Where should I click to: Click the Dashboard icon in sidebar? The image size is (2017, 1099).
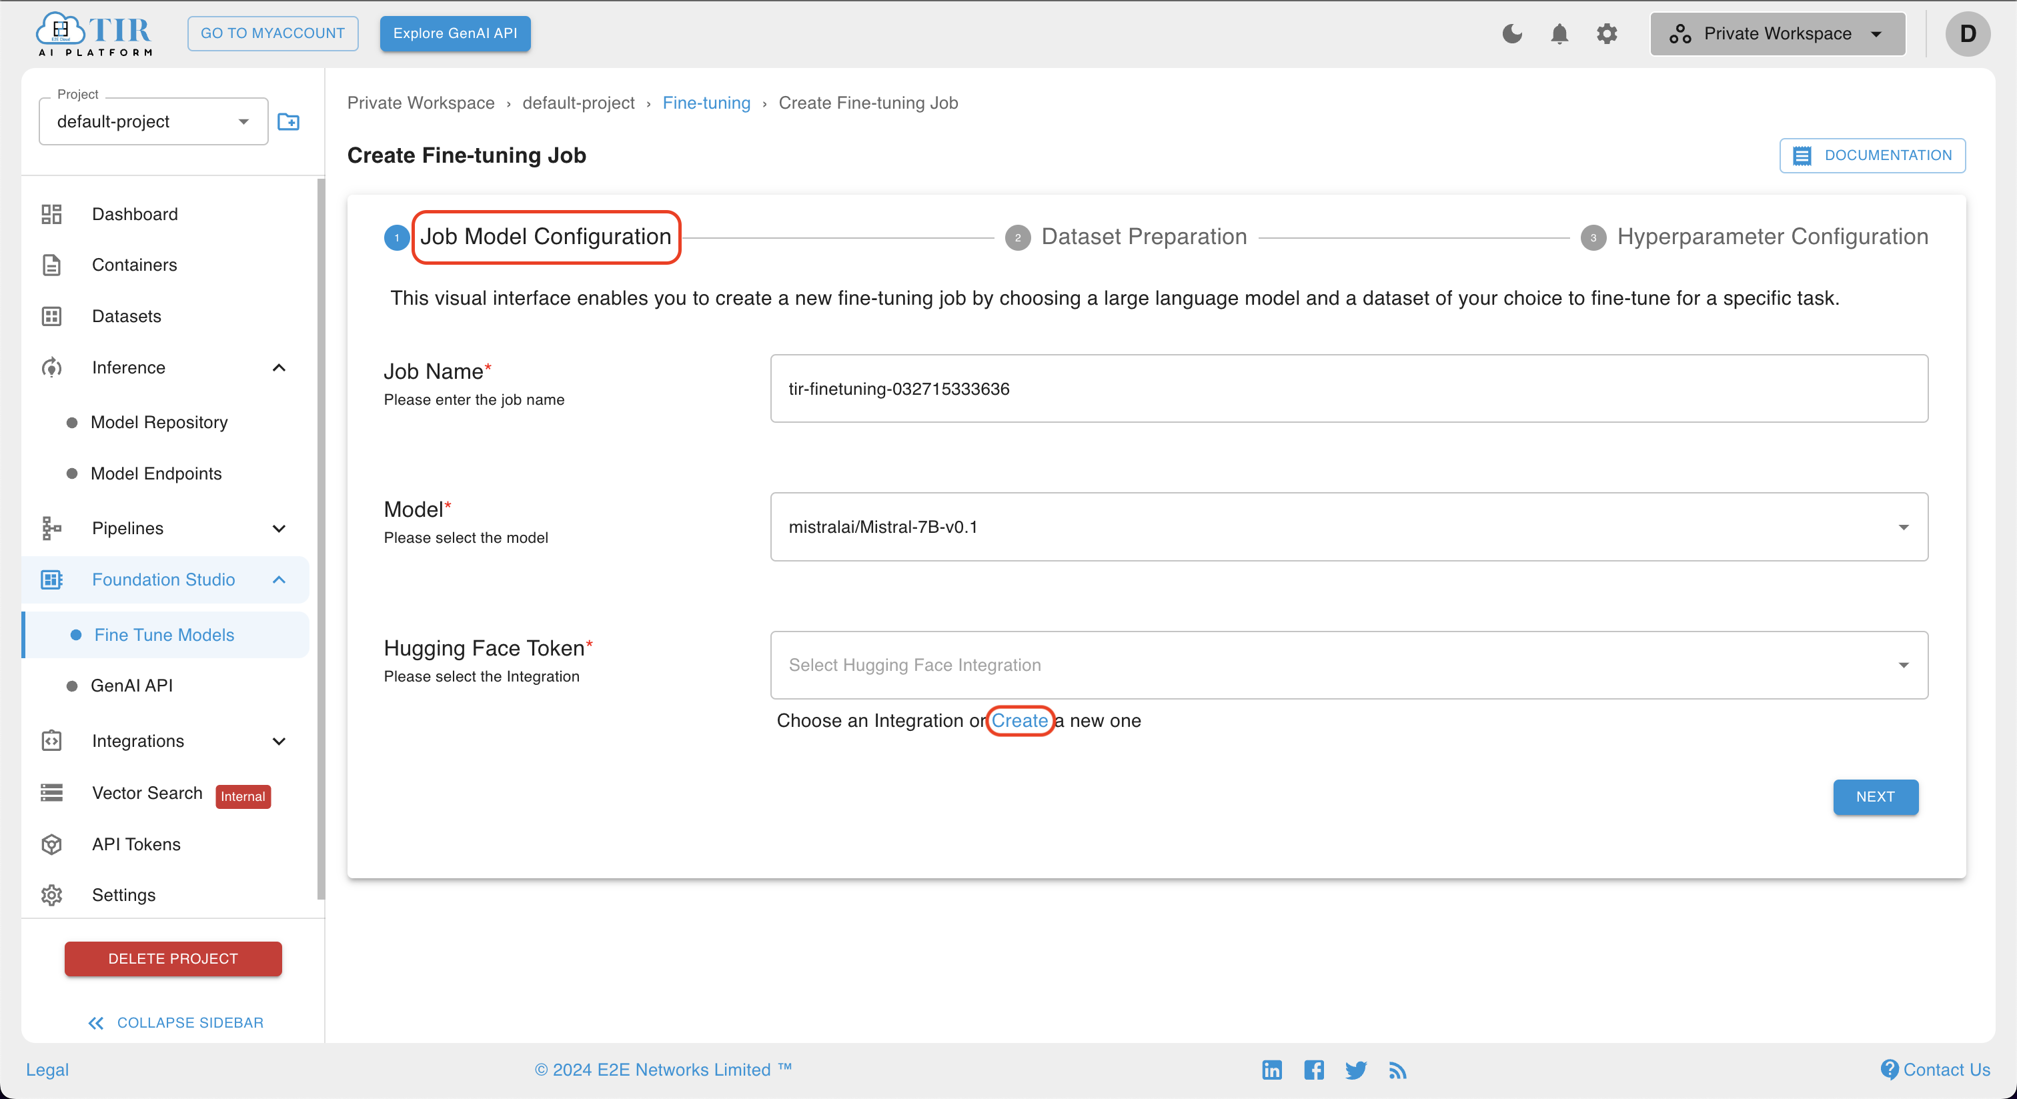51,214
